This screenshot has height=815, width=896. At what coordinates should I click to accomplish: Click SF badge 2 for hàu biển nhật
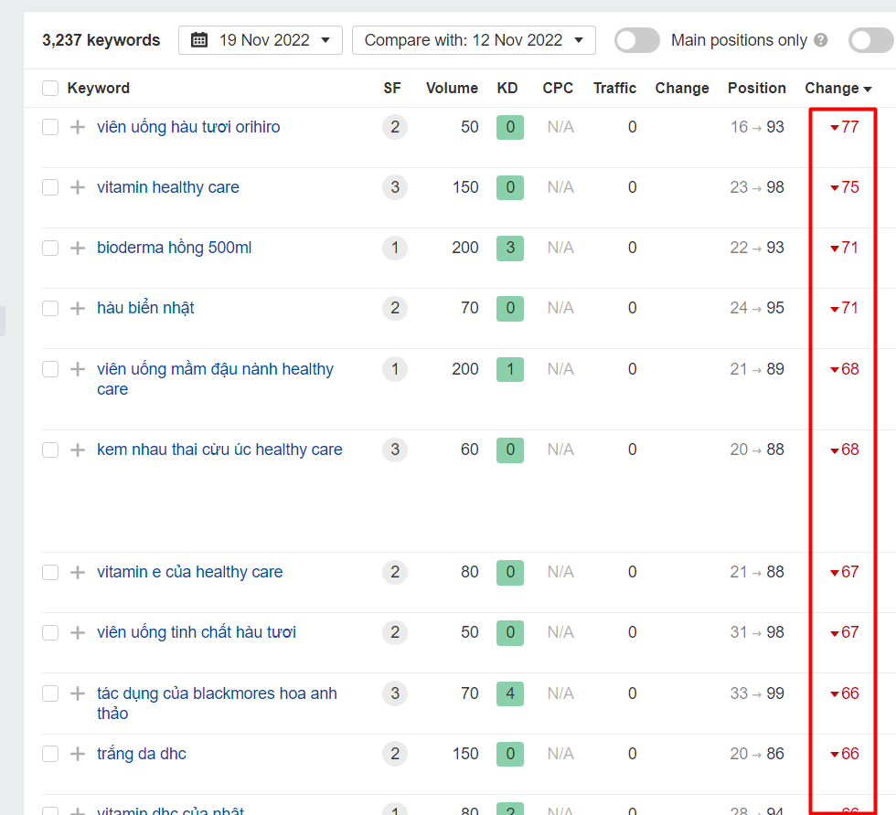click(395, 309)
